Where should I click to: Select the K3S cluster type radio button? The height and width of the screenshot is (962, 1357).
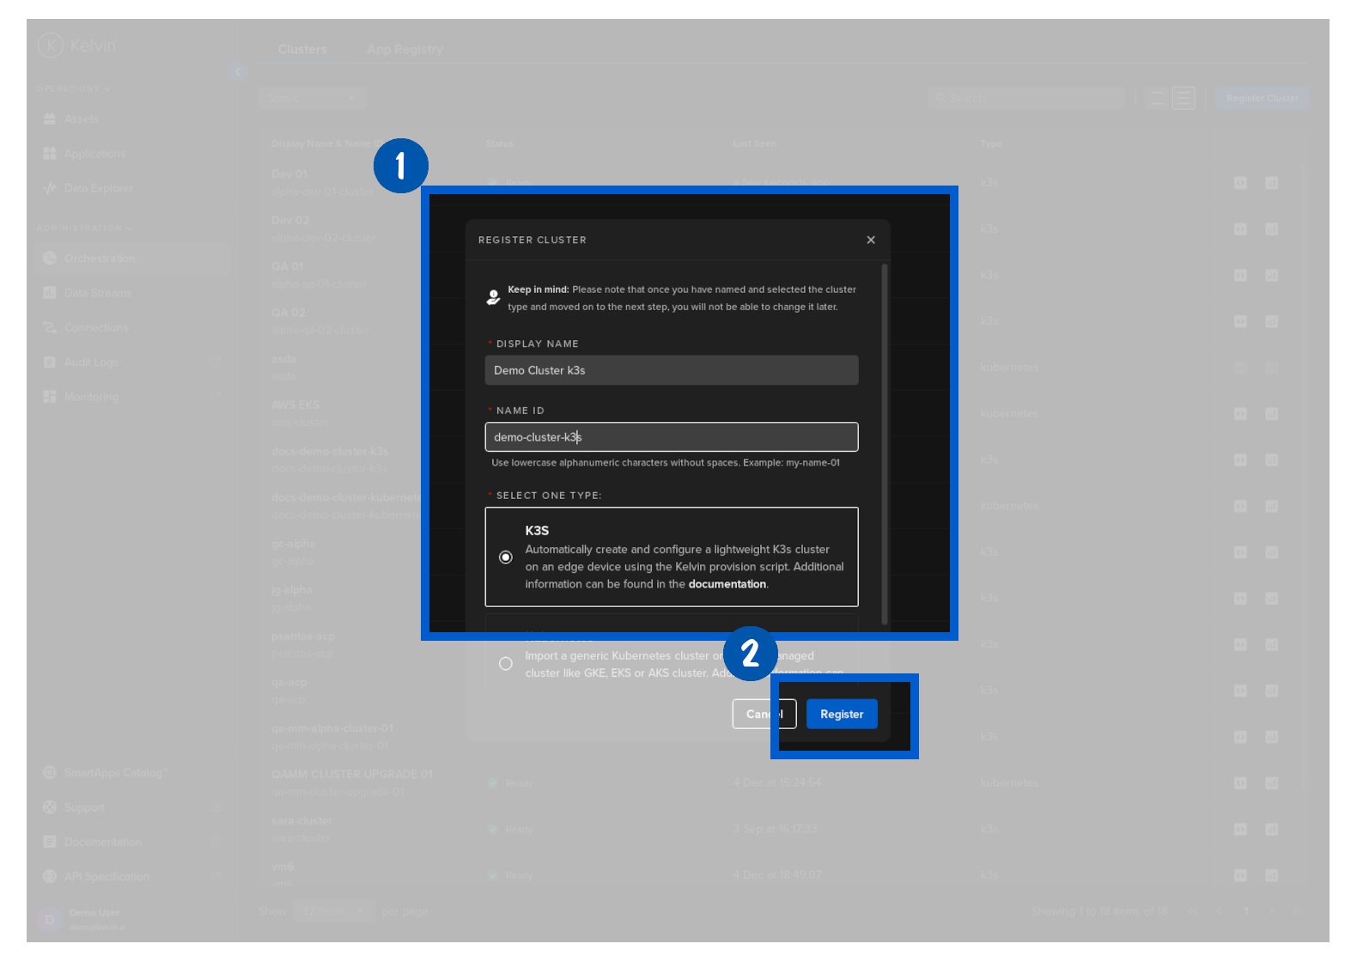tap(506, 557)
